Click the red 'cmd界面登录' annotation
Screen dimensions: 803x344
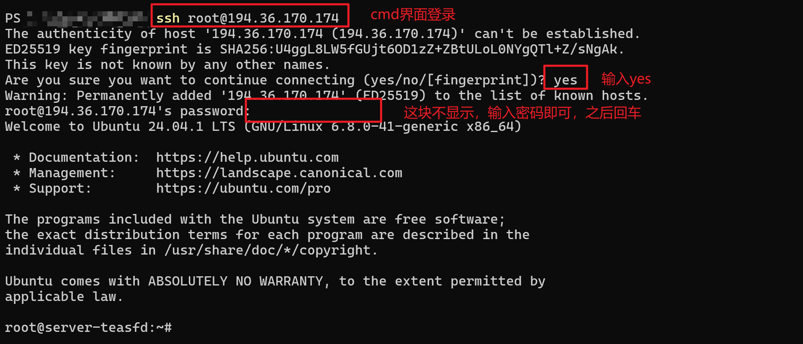(413, 15)
